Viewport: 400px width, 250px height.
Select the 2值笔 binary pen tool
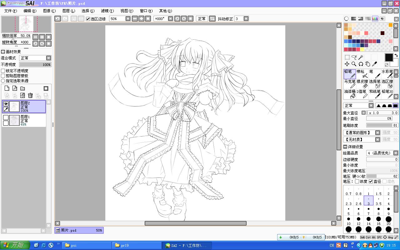pos(362,94)
